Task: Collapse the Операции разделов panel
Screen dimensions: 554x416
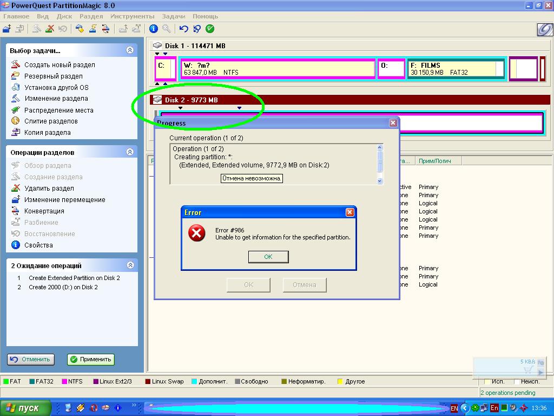Action: click(130, 152)
